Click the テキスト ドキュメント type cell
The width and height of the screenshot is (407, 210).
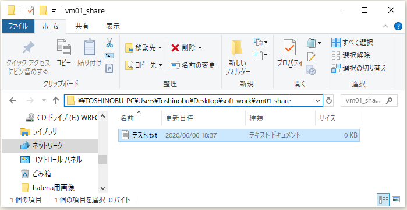(275, 135)
